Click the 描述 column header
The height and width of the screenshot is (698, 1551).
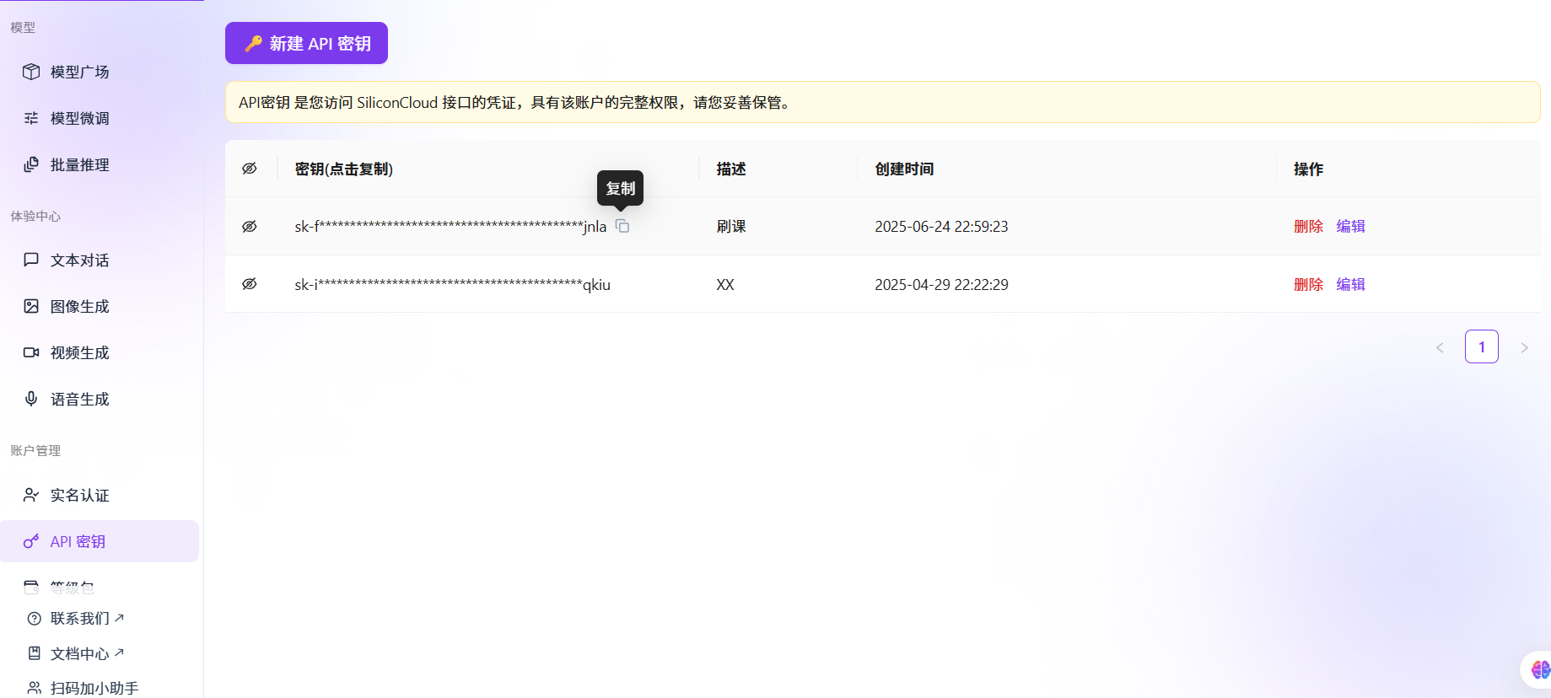click(731, 169)
